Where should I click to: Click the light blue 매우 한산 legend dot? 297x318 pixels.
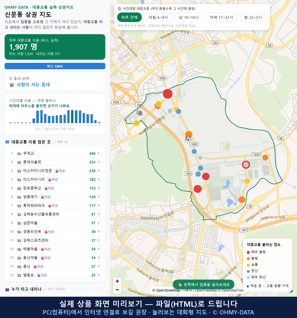(x=248, y=277)
